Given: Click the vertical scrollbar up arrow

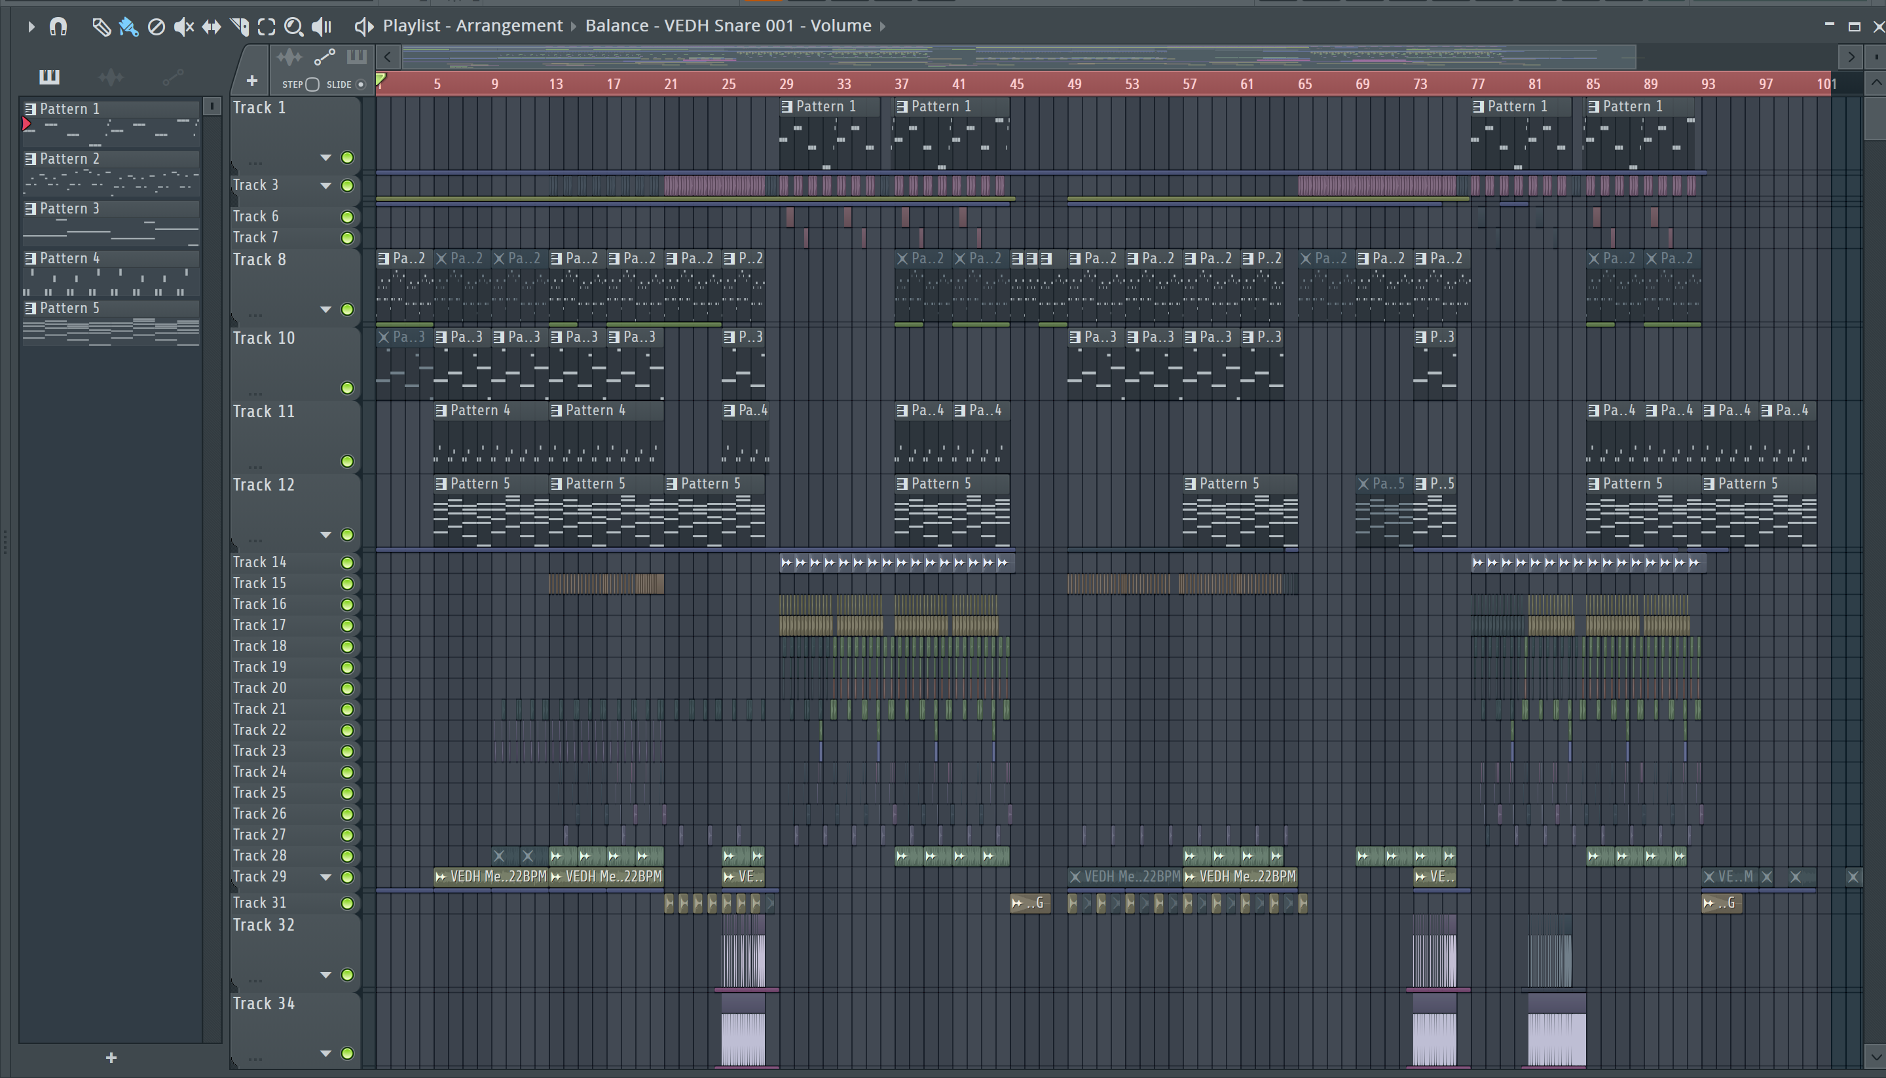Looking at the screenshot, I should click(x=1875, y=83).
